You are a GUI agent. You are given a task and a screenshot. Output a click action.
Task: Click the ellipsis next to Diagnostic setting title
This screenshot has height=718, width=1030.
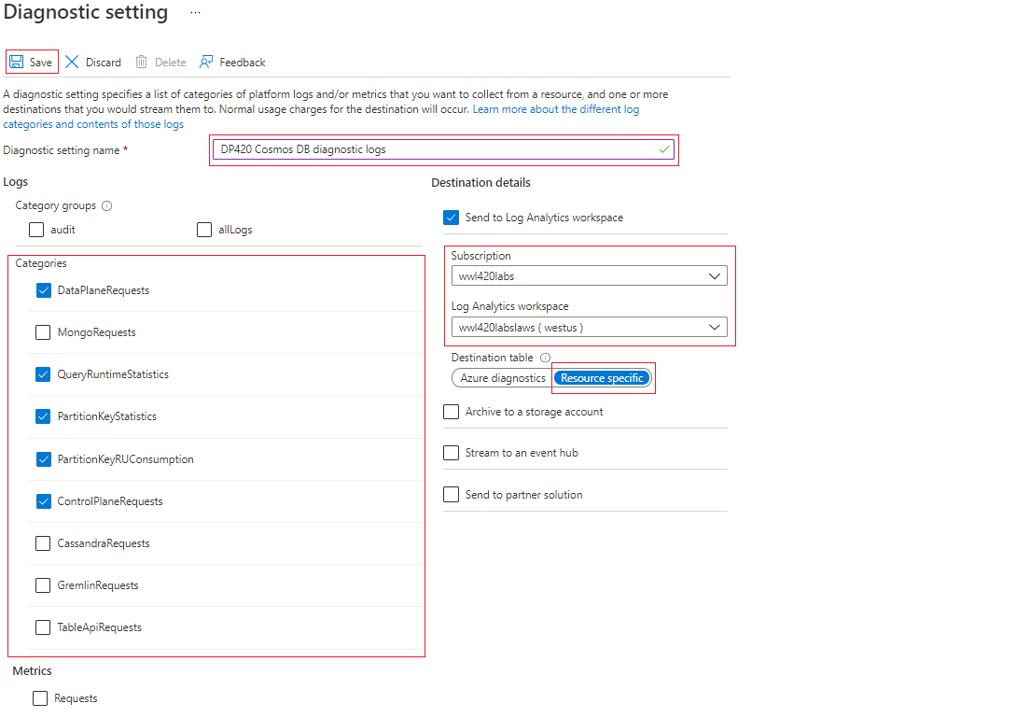point(193,13)
